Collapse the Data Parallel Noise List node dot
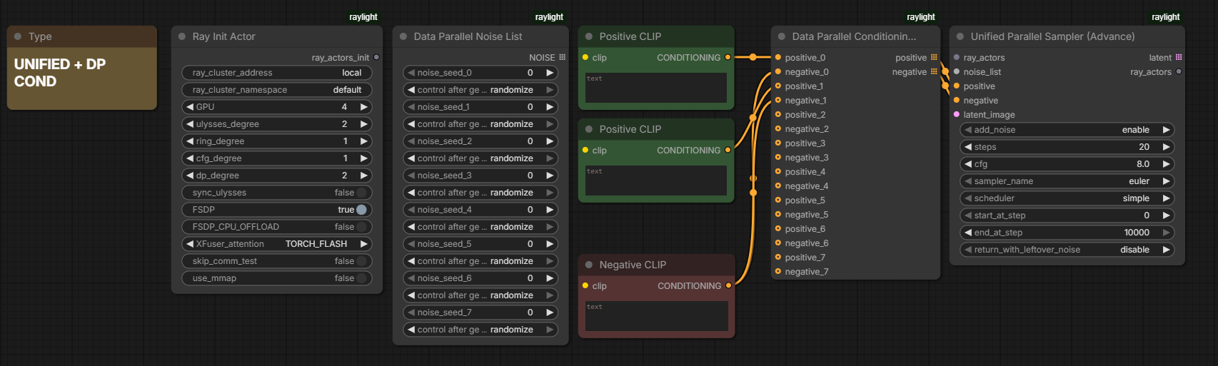This screenshot has width=1218, height=366. (x=403, y=36)
